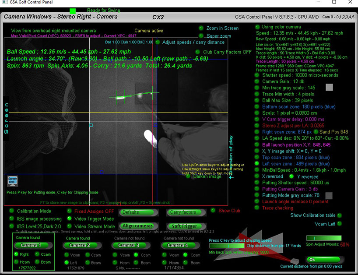Select Ball Max Size setting
The height and width of the screenshot is (275, 358).
coord(257,100)
